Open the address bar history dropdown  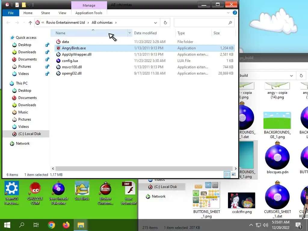tap(156, 23)
